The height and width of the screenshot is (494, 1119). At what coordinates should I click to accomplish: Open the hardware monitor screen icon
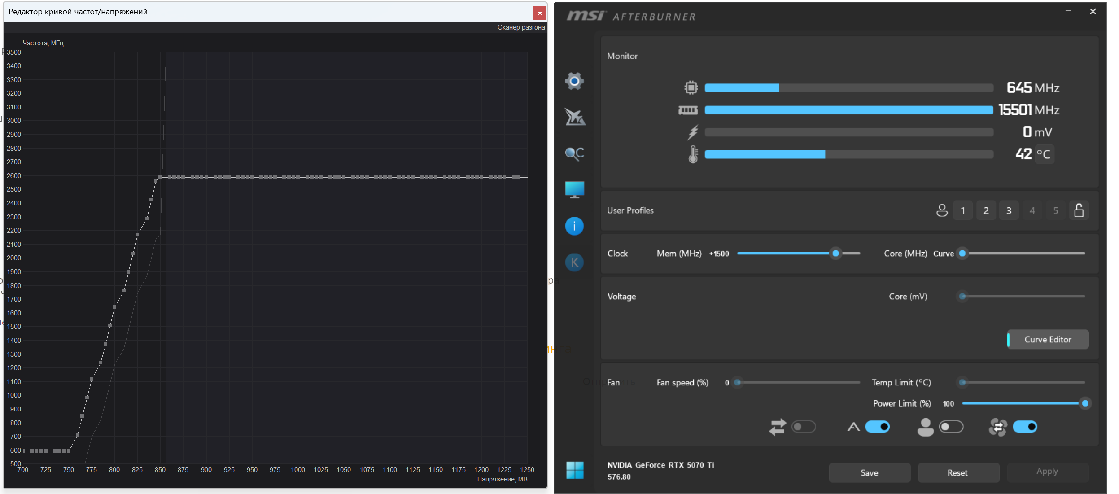coord(574,189)
